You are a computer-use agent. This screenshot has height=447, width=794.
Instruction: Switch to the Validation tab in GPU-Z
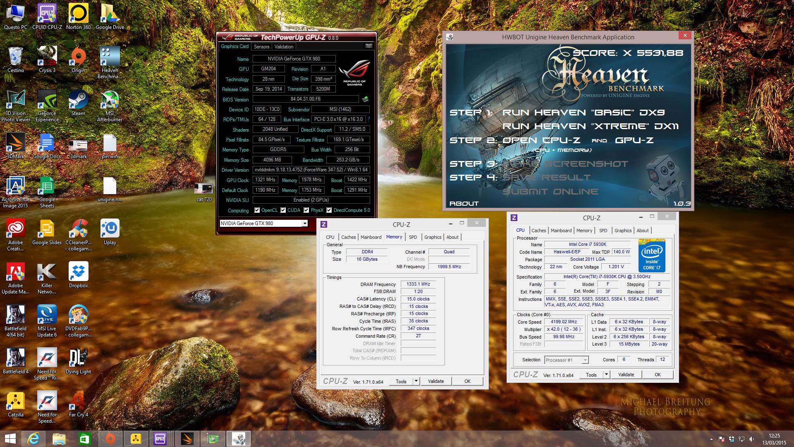284,47
